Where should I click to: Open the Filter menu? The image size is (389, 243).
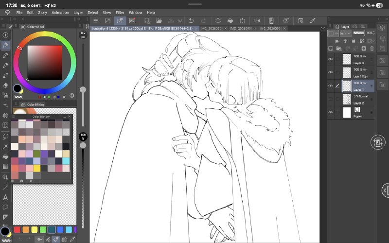point(120,13)
